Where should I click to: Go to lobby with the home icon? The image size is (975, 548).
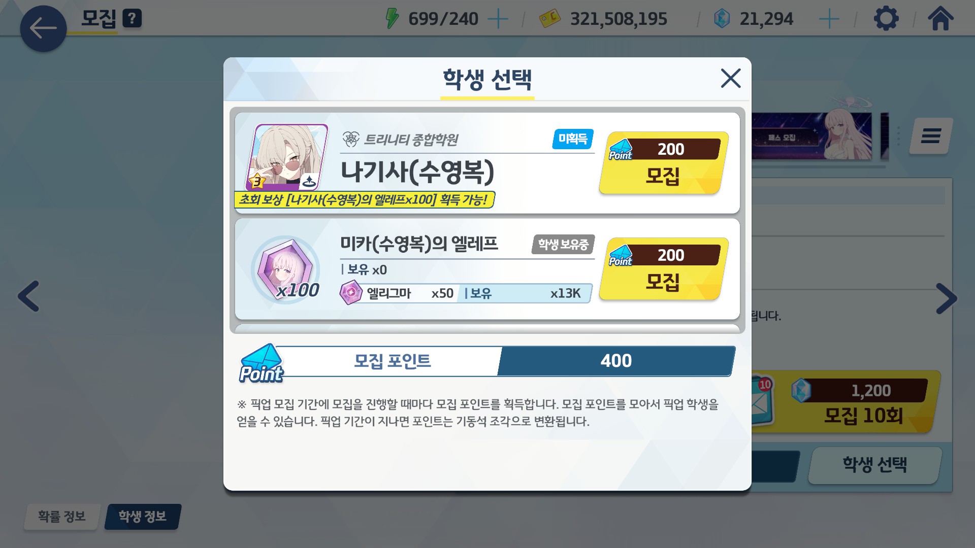[x=940, y=19]
